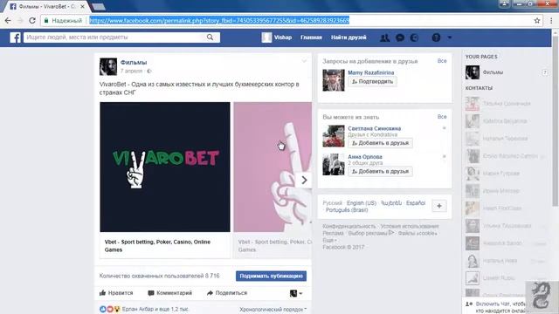See all people you may know Все
Screen dimensions: 559x314
tap(442, 117)
